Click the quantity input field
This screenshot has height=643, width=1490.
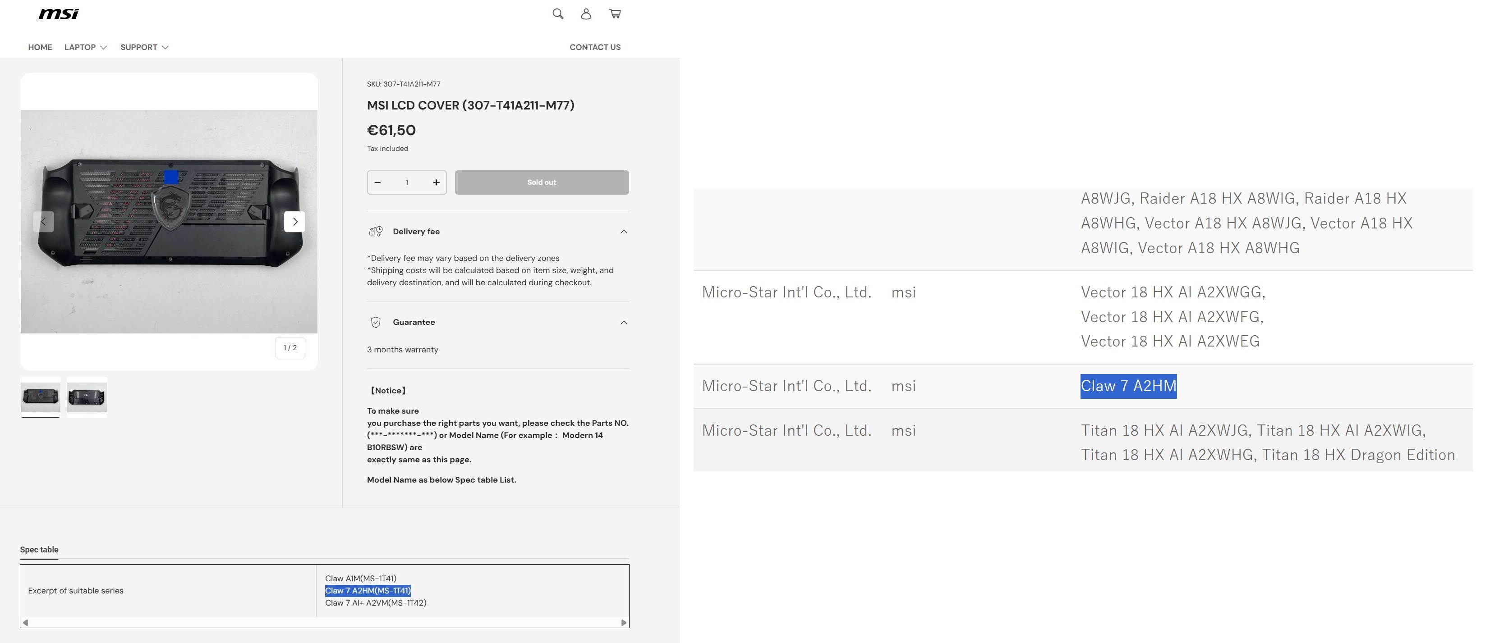tap(407, 182)
